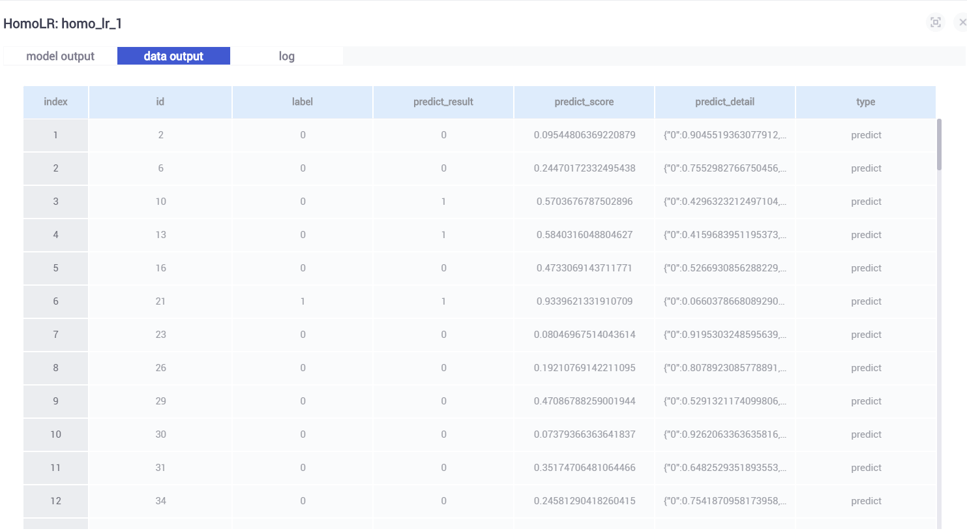Screen dimensions: 967x531
Task: Click the table's vertical scrollbar thumb
Action: 939,144
